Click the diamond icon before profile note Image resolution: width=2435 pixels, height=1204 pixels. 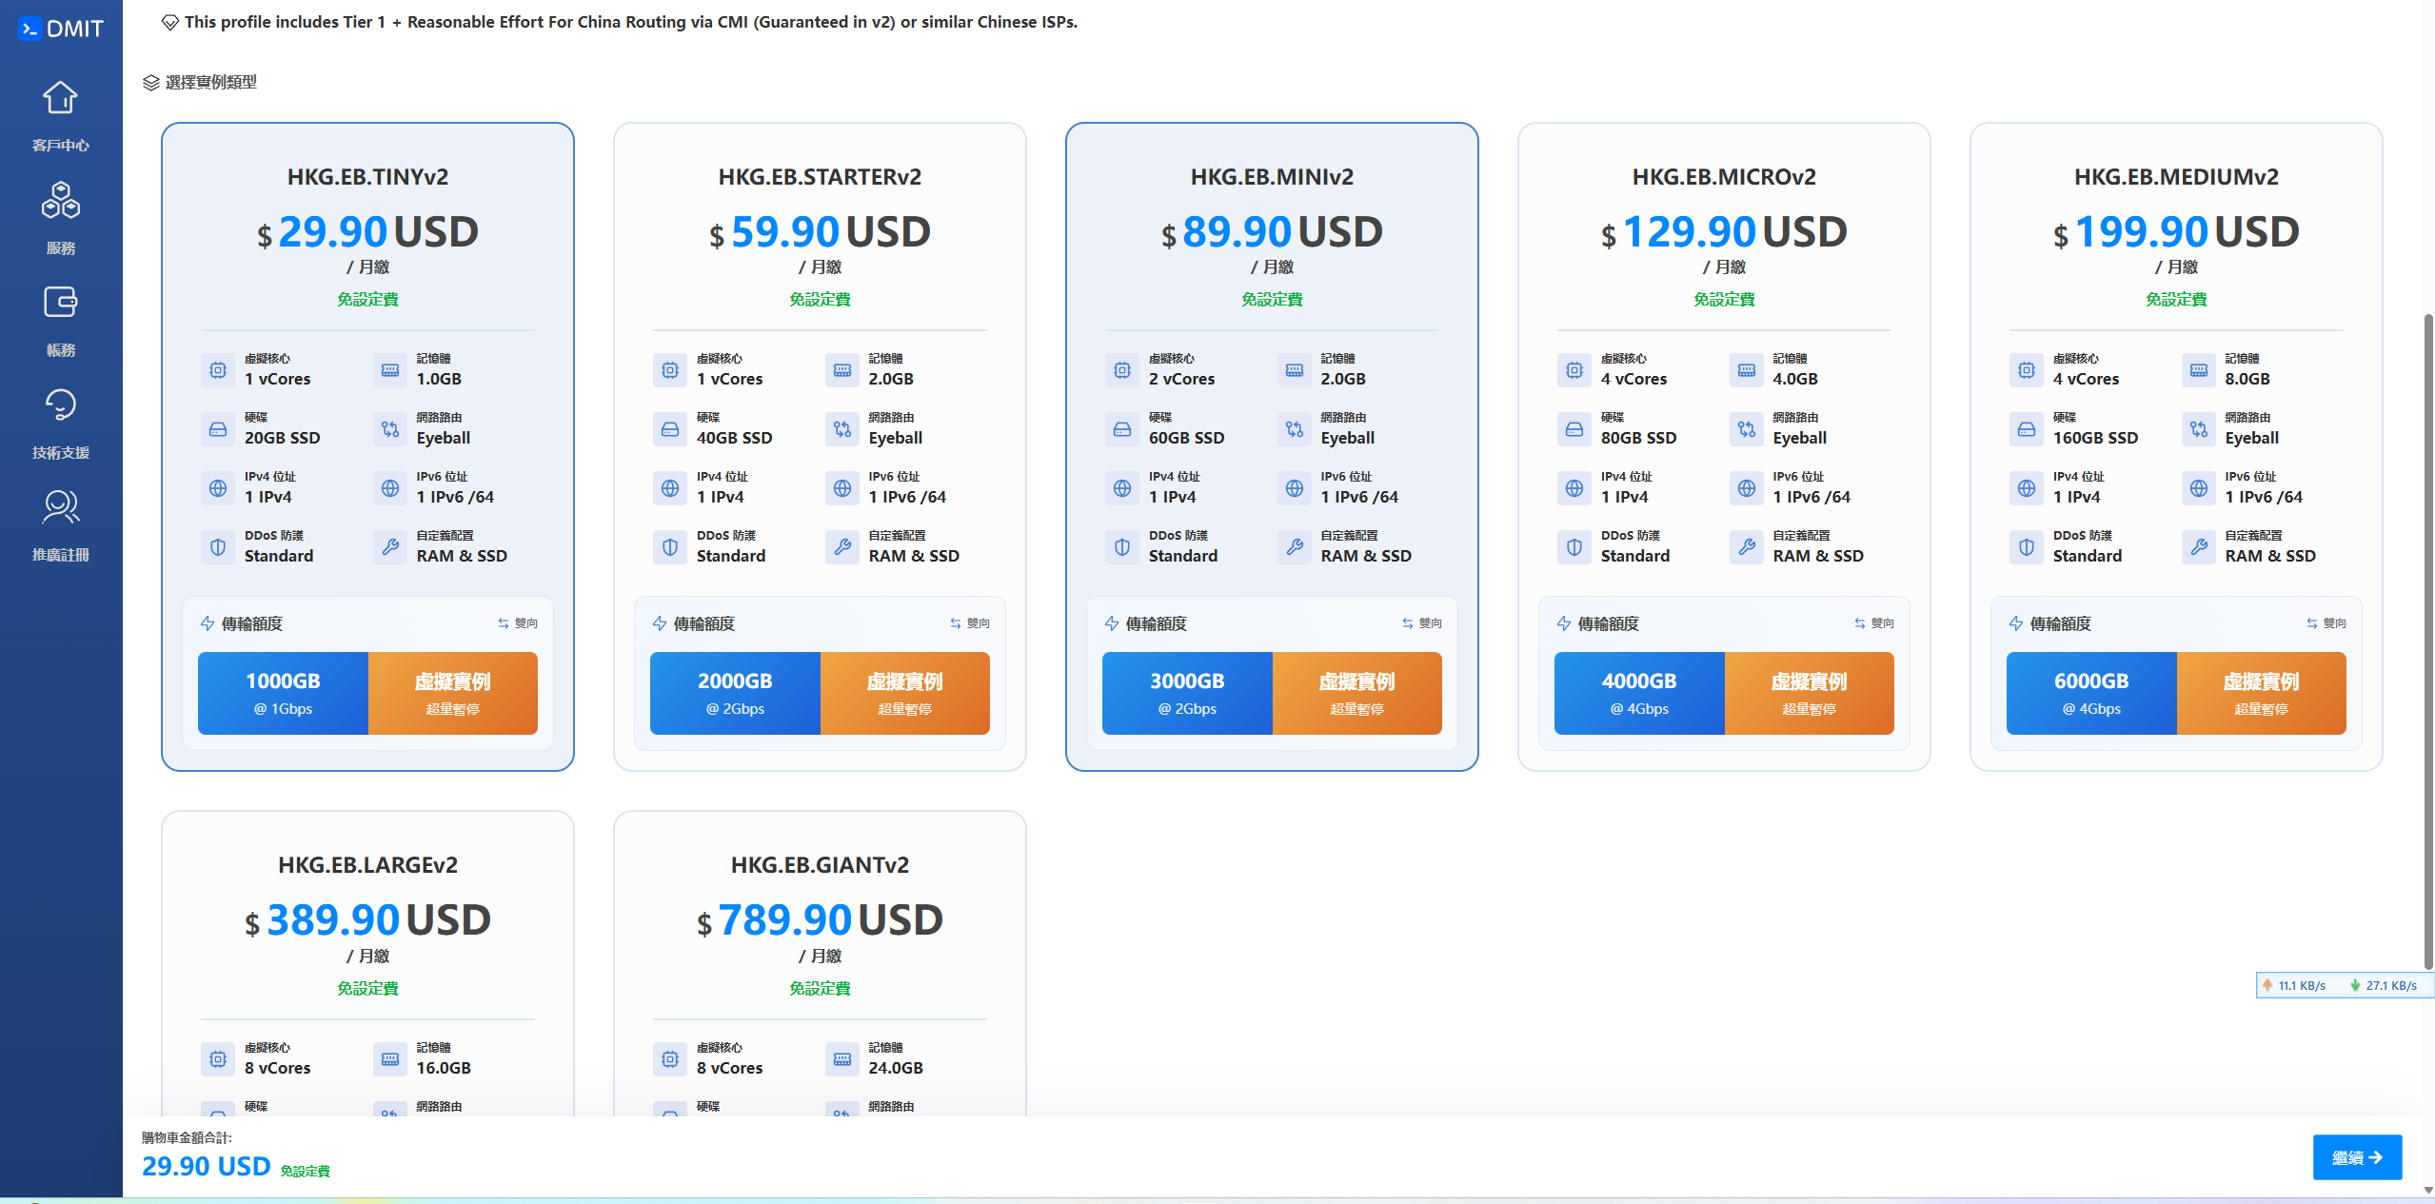(170, 22)
